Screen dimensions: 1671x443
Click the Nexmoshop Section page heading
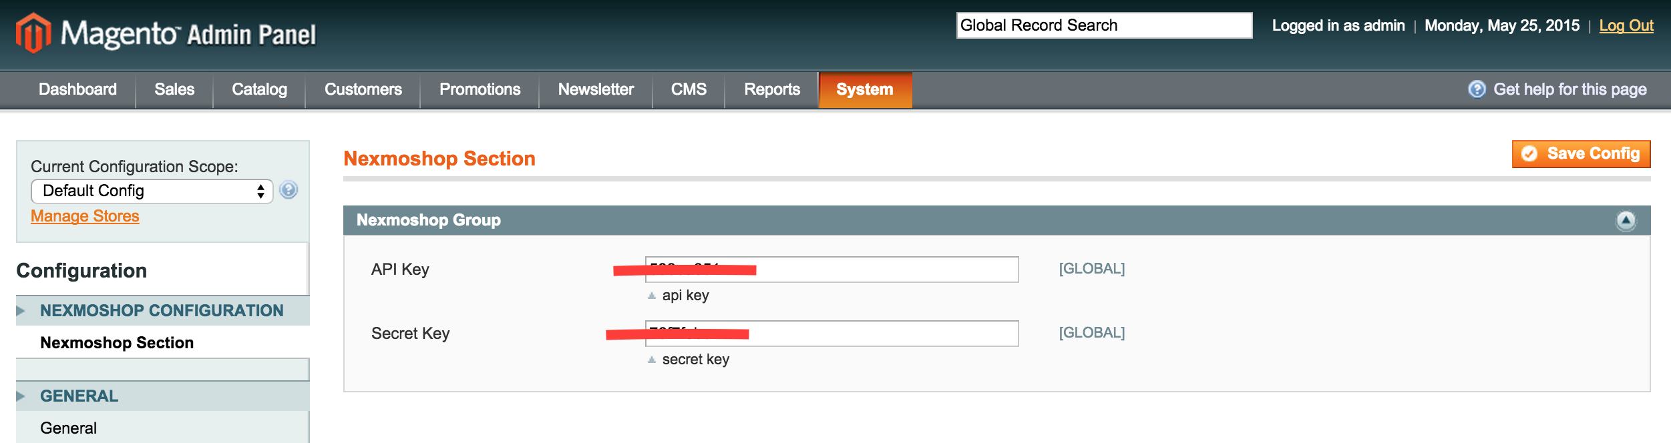coord(439,159)
